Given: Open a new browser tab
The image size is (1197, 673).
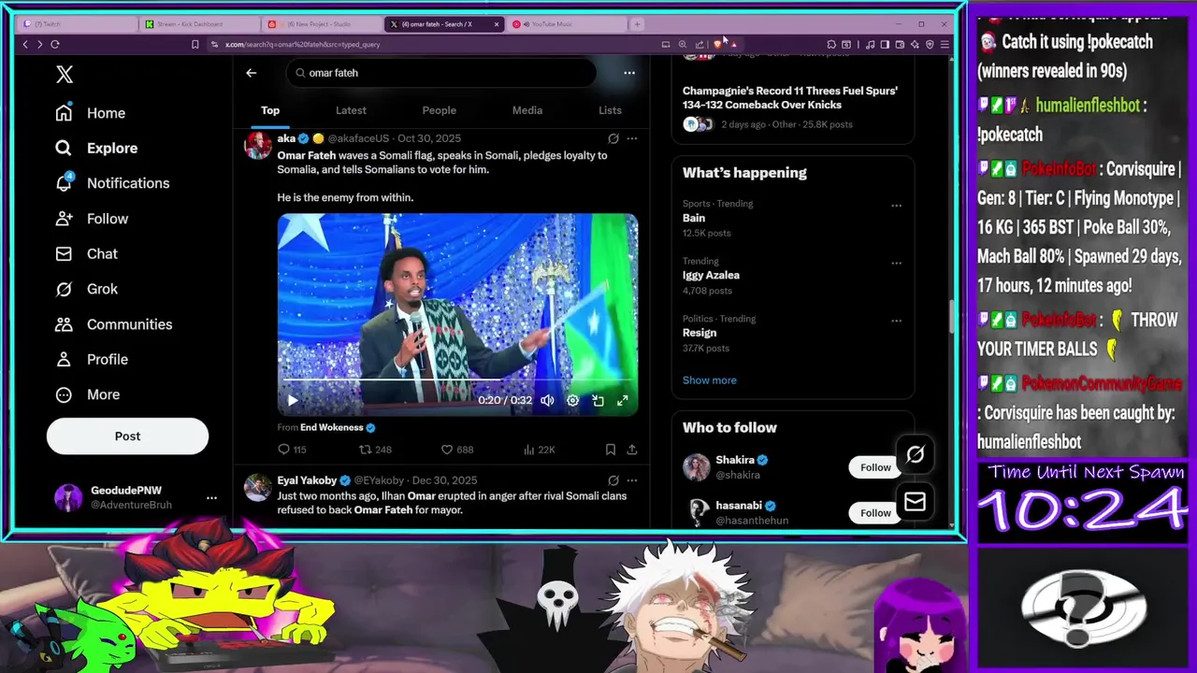Looking at the screenshot, I should coord(637,24).
